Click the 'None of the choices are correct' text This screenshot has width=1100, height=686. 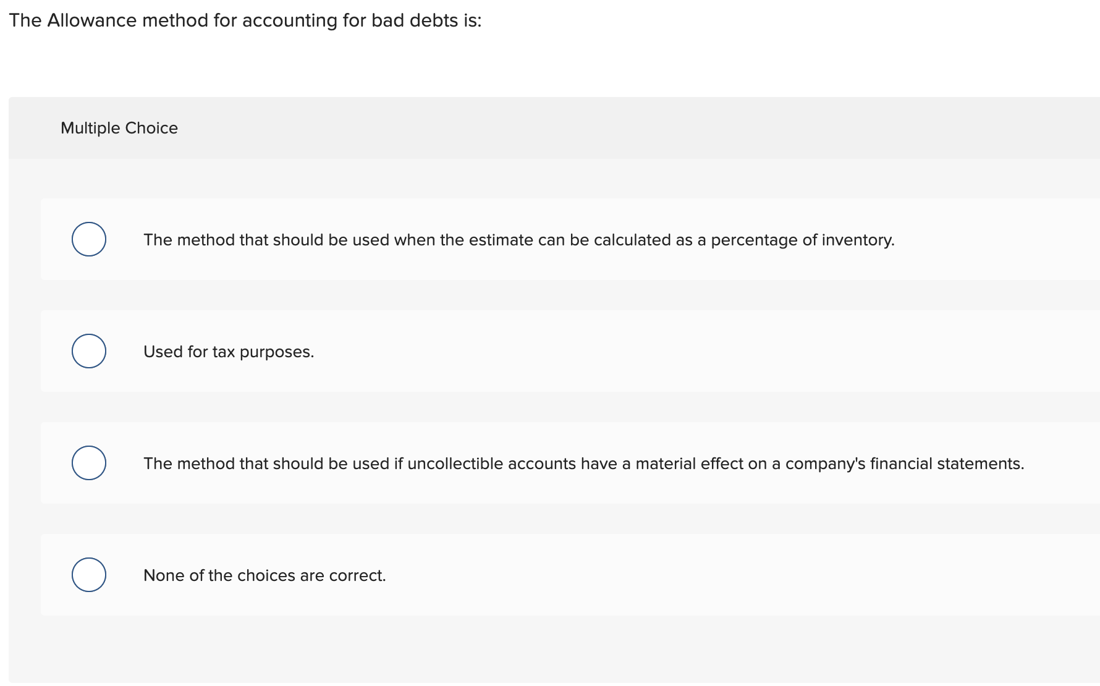tap(264, 575)
